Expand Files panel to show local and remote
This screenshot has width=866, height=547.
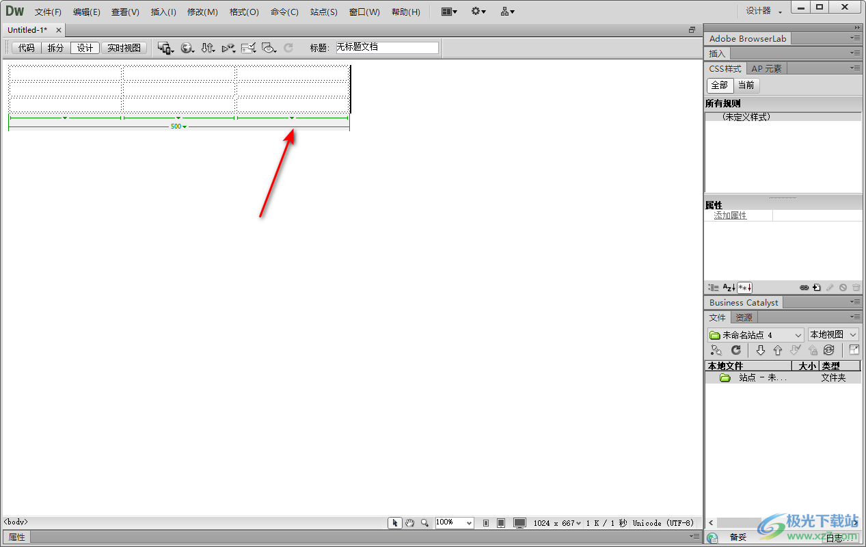[x=854, y=350]
